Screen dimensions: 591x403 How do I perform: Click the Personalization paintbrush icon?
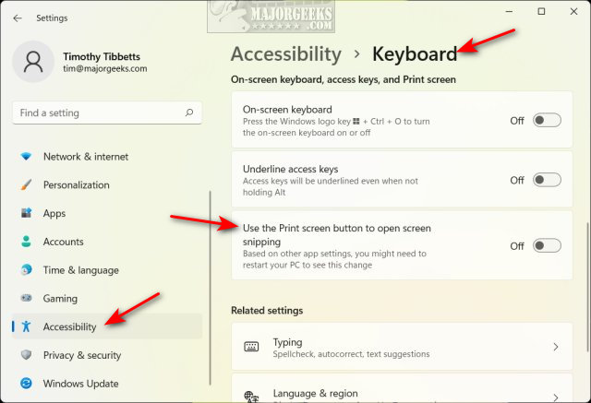[26, 185]
